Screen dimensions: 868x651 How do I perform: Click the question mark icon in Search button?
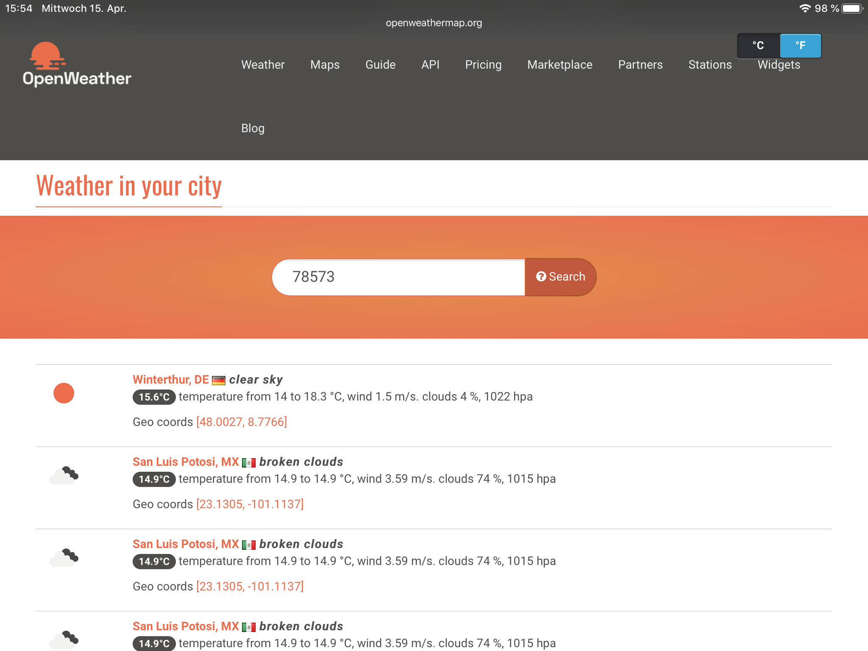pos(541,277)
